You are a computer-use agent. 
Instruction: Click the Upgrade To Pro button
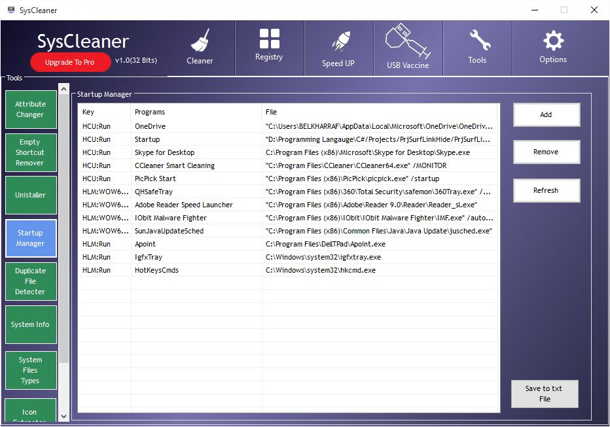coord(71,62)
